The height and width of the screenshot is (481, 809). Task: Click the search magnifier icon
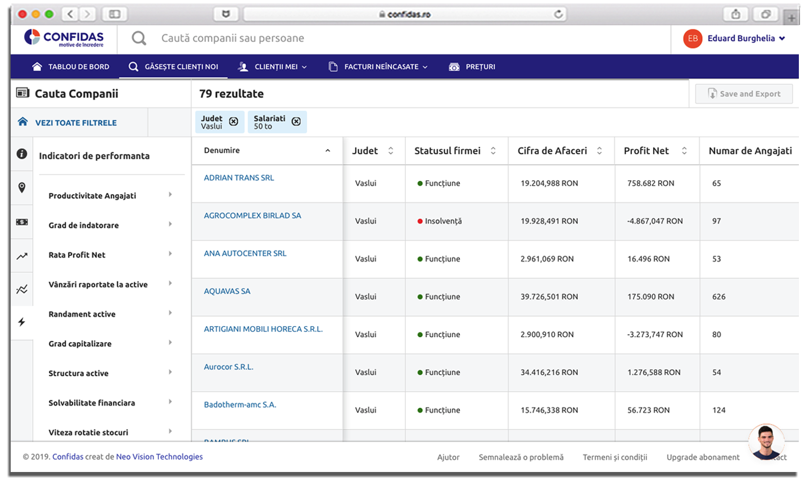pyautogui.click(x=139, y=38)
